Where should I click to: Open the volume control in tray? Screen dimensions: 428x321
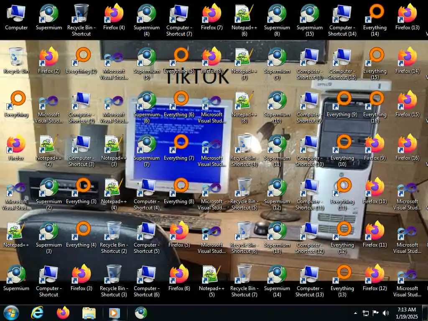click(x=385, y=313)
